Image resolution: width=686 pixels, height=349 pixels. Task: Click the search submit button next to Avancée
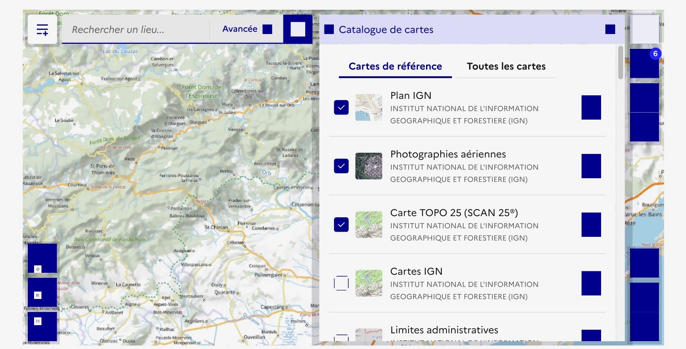click(x=298, y=29)
